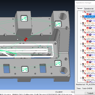Click the blue milling cutter icon of operation 7

pos(90,34)
